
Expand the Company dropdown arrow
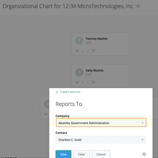pos(143,123)
